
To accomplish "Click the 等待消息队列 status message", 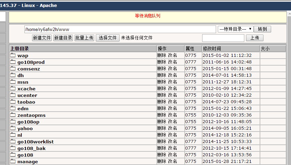I will click(147, 16).
